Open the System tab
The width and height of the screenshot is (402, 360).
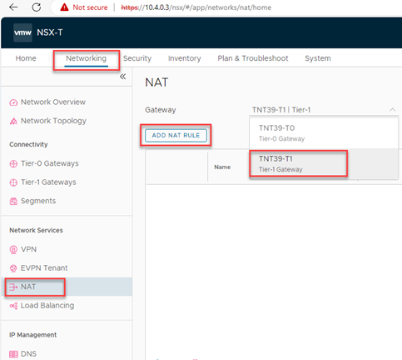tap(318, 58)
